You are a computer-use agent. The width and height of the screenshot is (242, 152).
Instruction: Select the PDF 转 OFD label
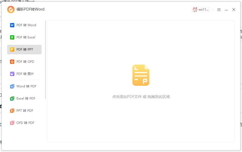coord(25,62)
